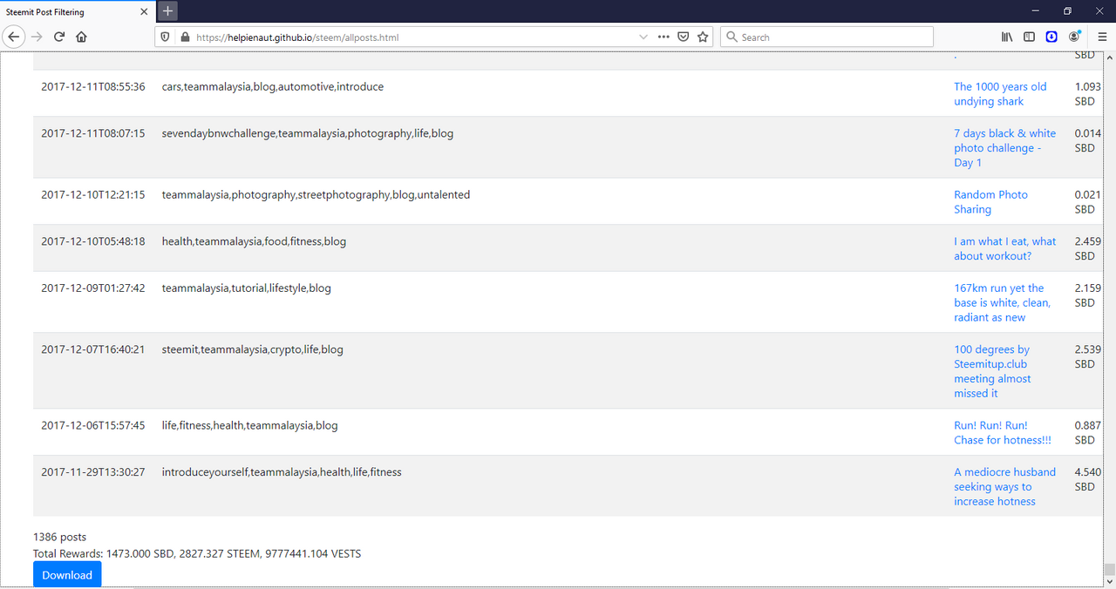Click the Total Rewards summary line

click(197, 554)
